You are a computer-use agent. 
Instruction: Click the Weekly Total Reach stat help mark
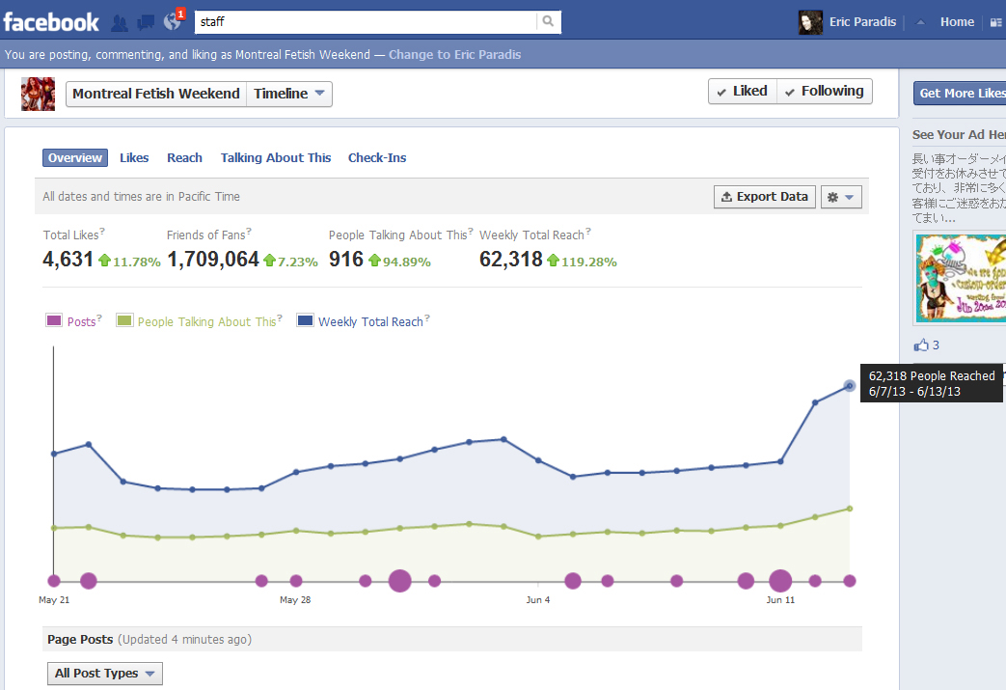pos(588,231)
